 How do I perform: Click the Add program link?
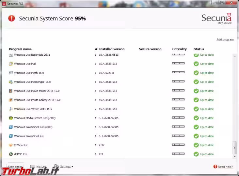[225, 39]
